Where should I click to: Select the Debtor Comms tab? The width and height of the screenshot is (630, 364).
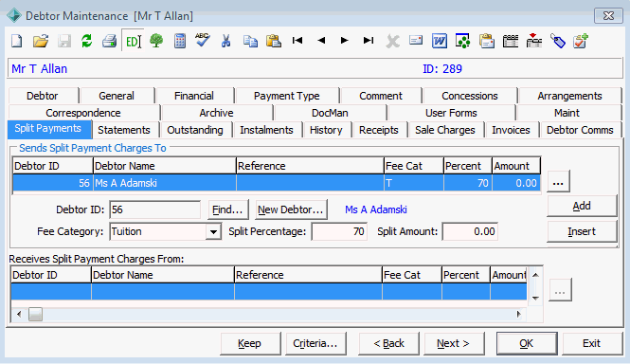click(580, 130)
